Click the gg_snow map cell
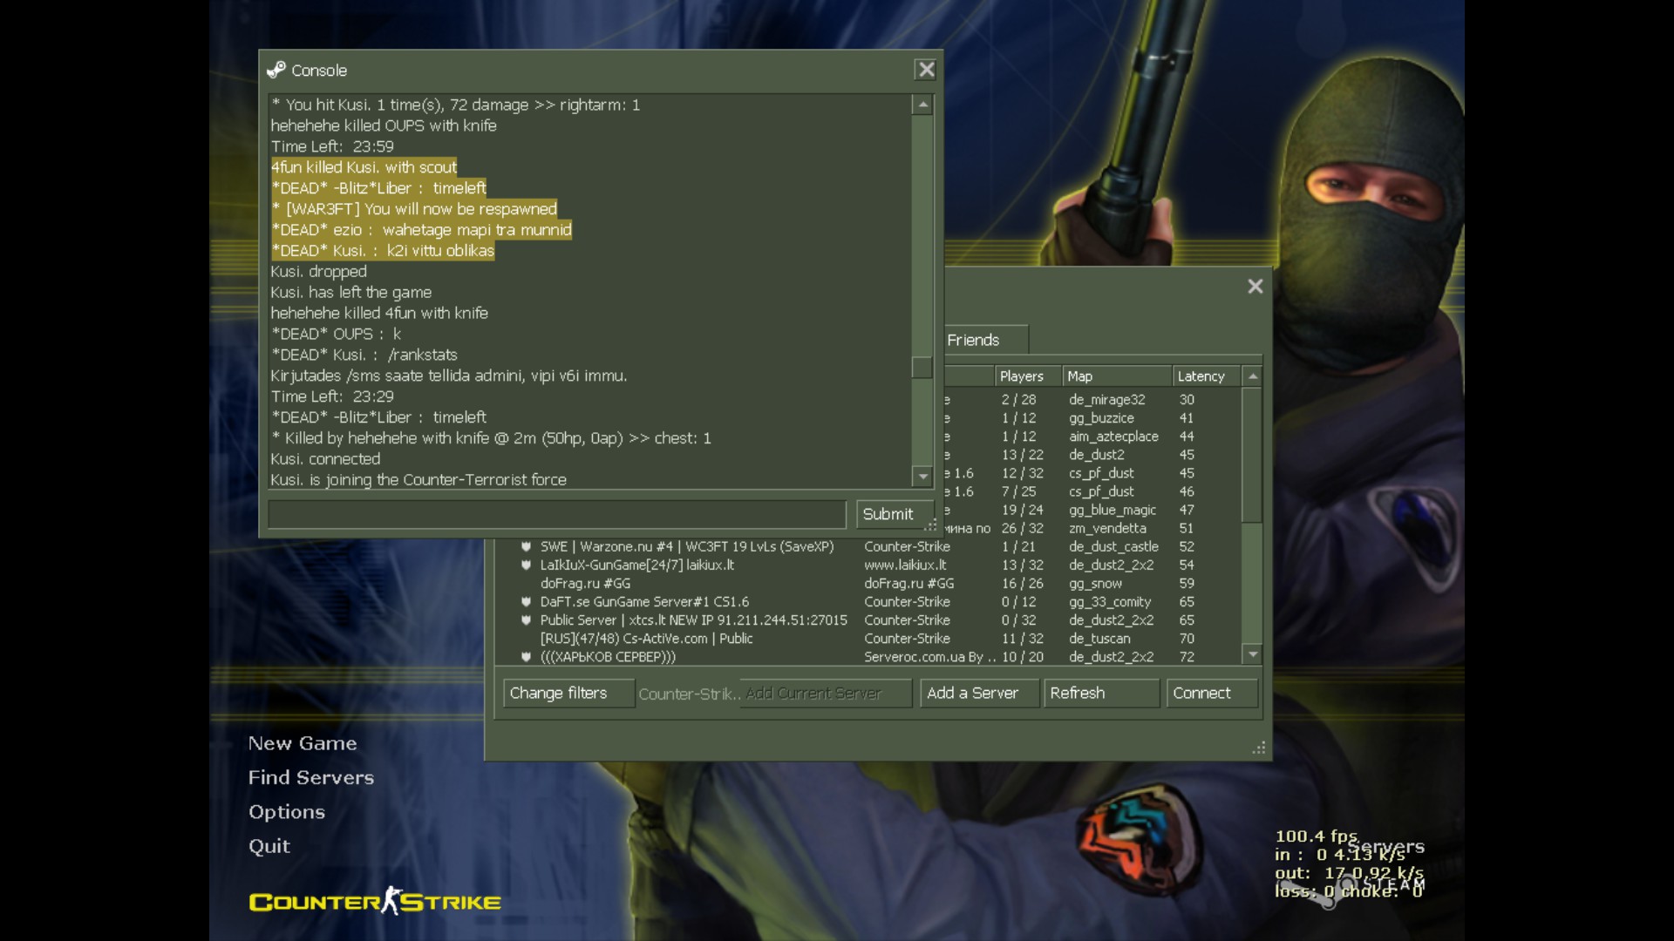This screenshot has width=1674, height=941. (x=1096, y=584)
